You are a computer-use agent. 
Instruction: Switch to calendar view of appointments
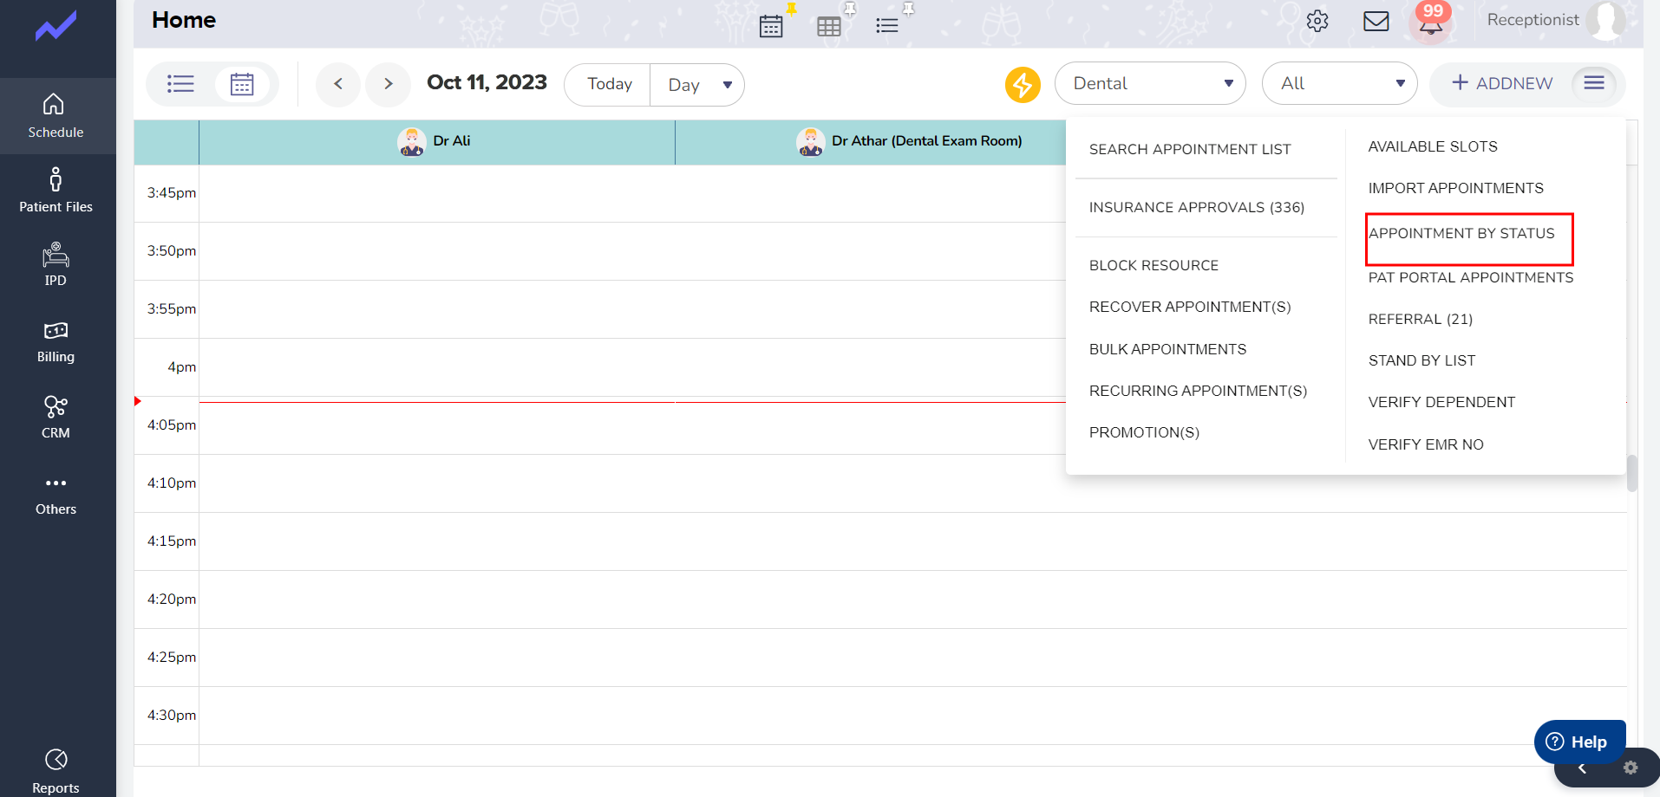242,84
